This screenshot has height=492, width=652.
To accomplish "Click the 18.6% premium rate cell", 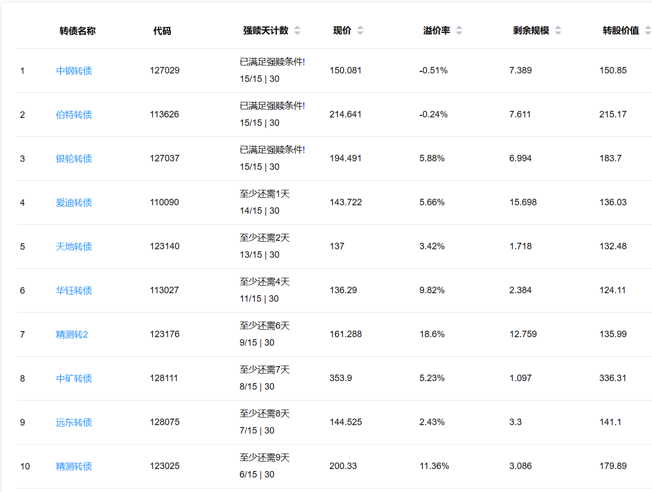I will (x=432, y=334).
